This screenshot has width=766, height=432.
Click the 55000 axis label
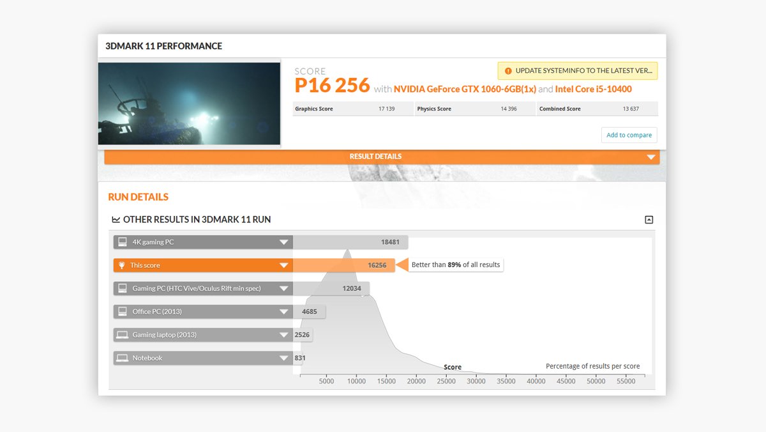click(626, 382)
